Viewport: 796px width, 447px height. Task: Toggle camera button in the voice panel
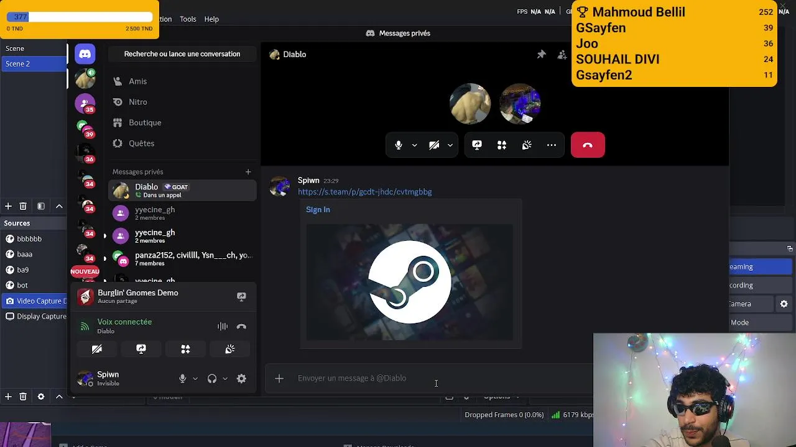click(x=97, y=350)
